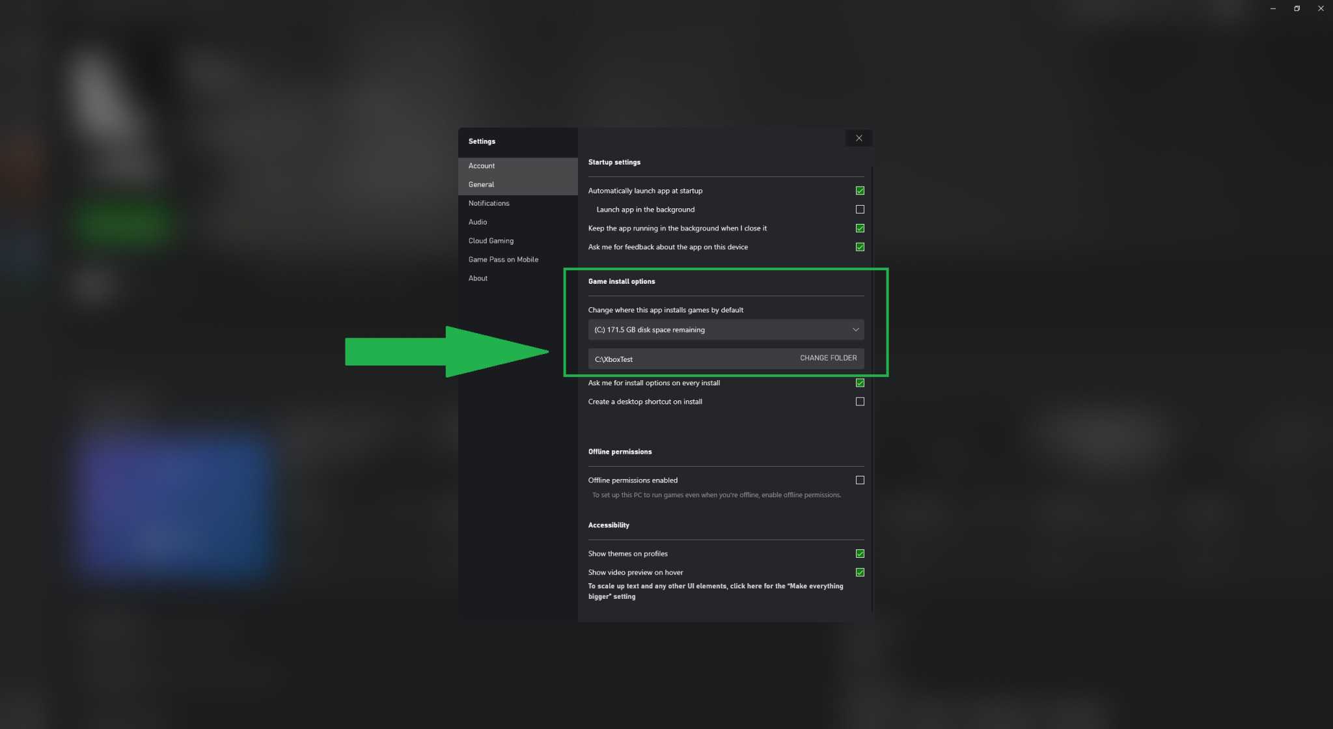Open the Account settings section

(x=481, y=165)
